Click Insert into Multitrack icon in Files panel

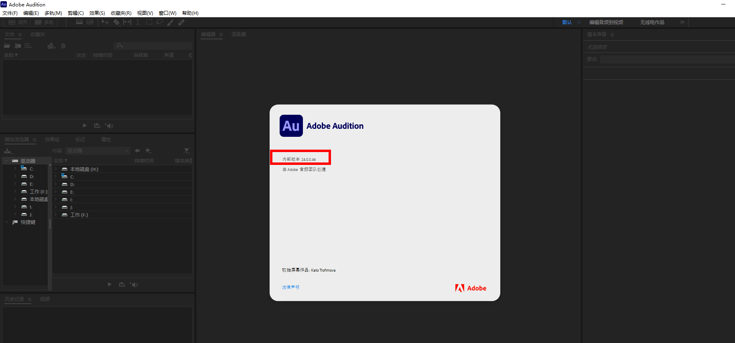pyautogui.click(x=51, y=46)
